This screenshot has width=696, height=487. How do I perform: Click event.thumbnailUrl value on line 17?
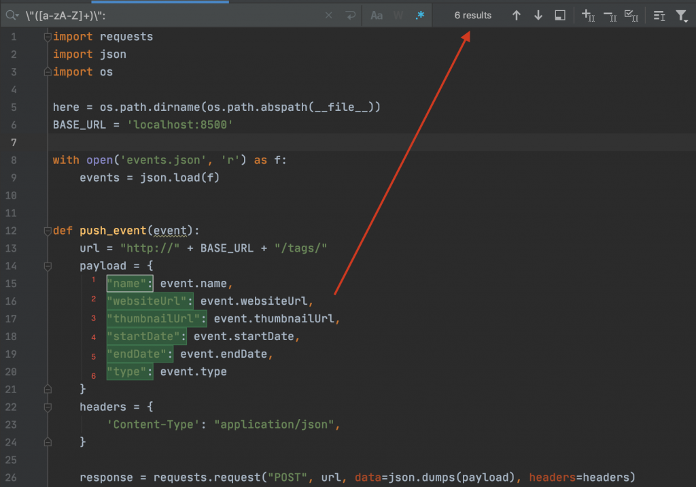[274, 318]
